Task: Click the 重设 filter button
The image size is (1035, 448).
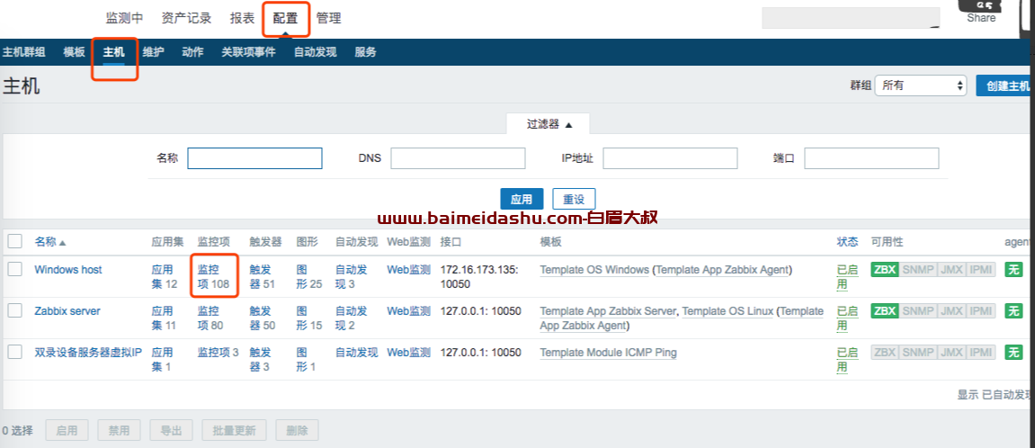Action: [x=574, y=199]
